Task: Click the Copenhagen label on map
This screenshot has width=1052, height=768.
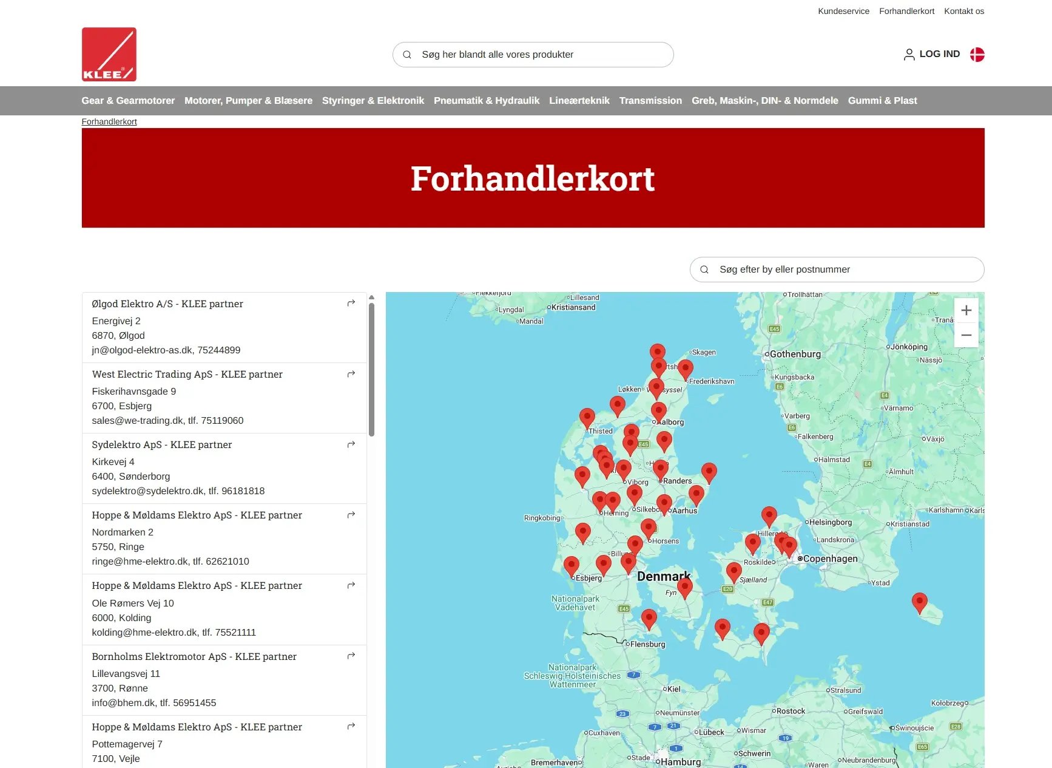Action: tap(830, 559)
